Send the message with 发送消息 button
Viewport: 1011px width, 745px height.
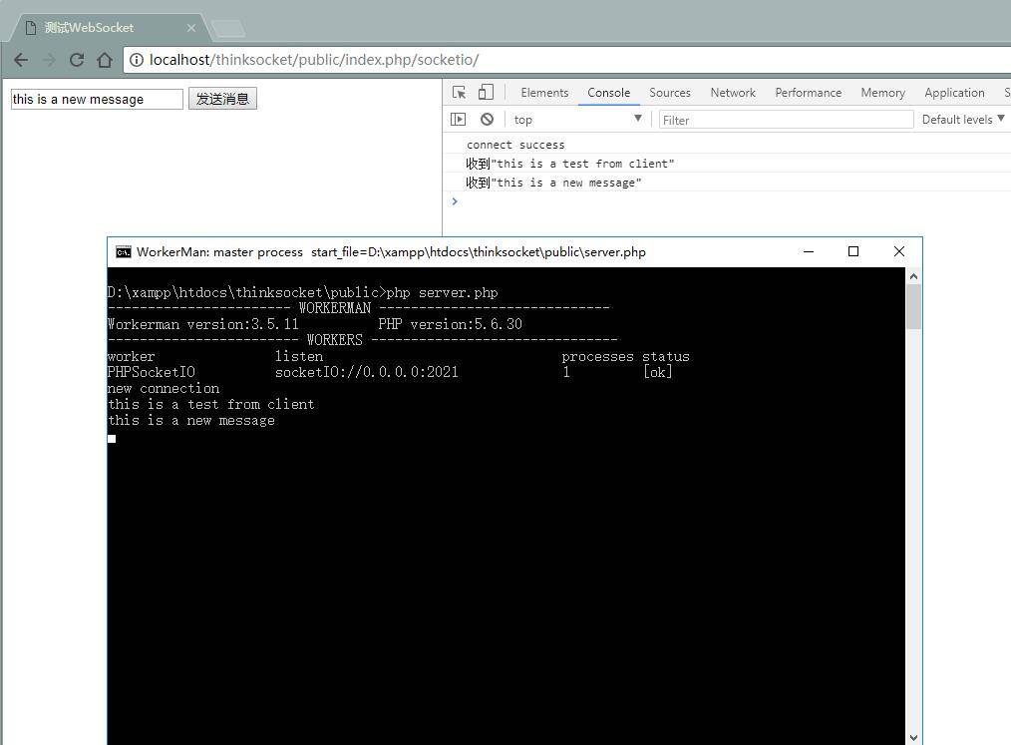point(222,99)
